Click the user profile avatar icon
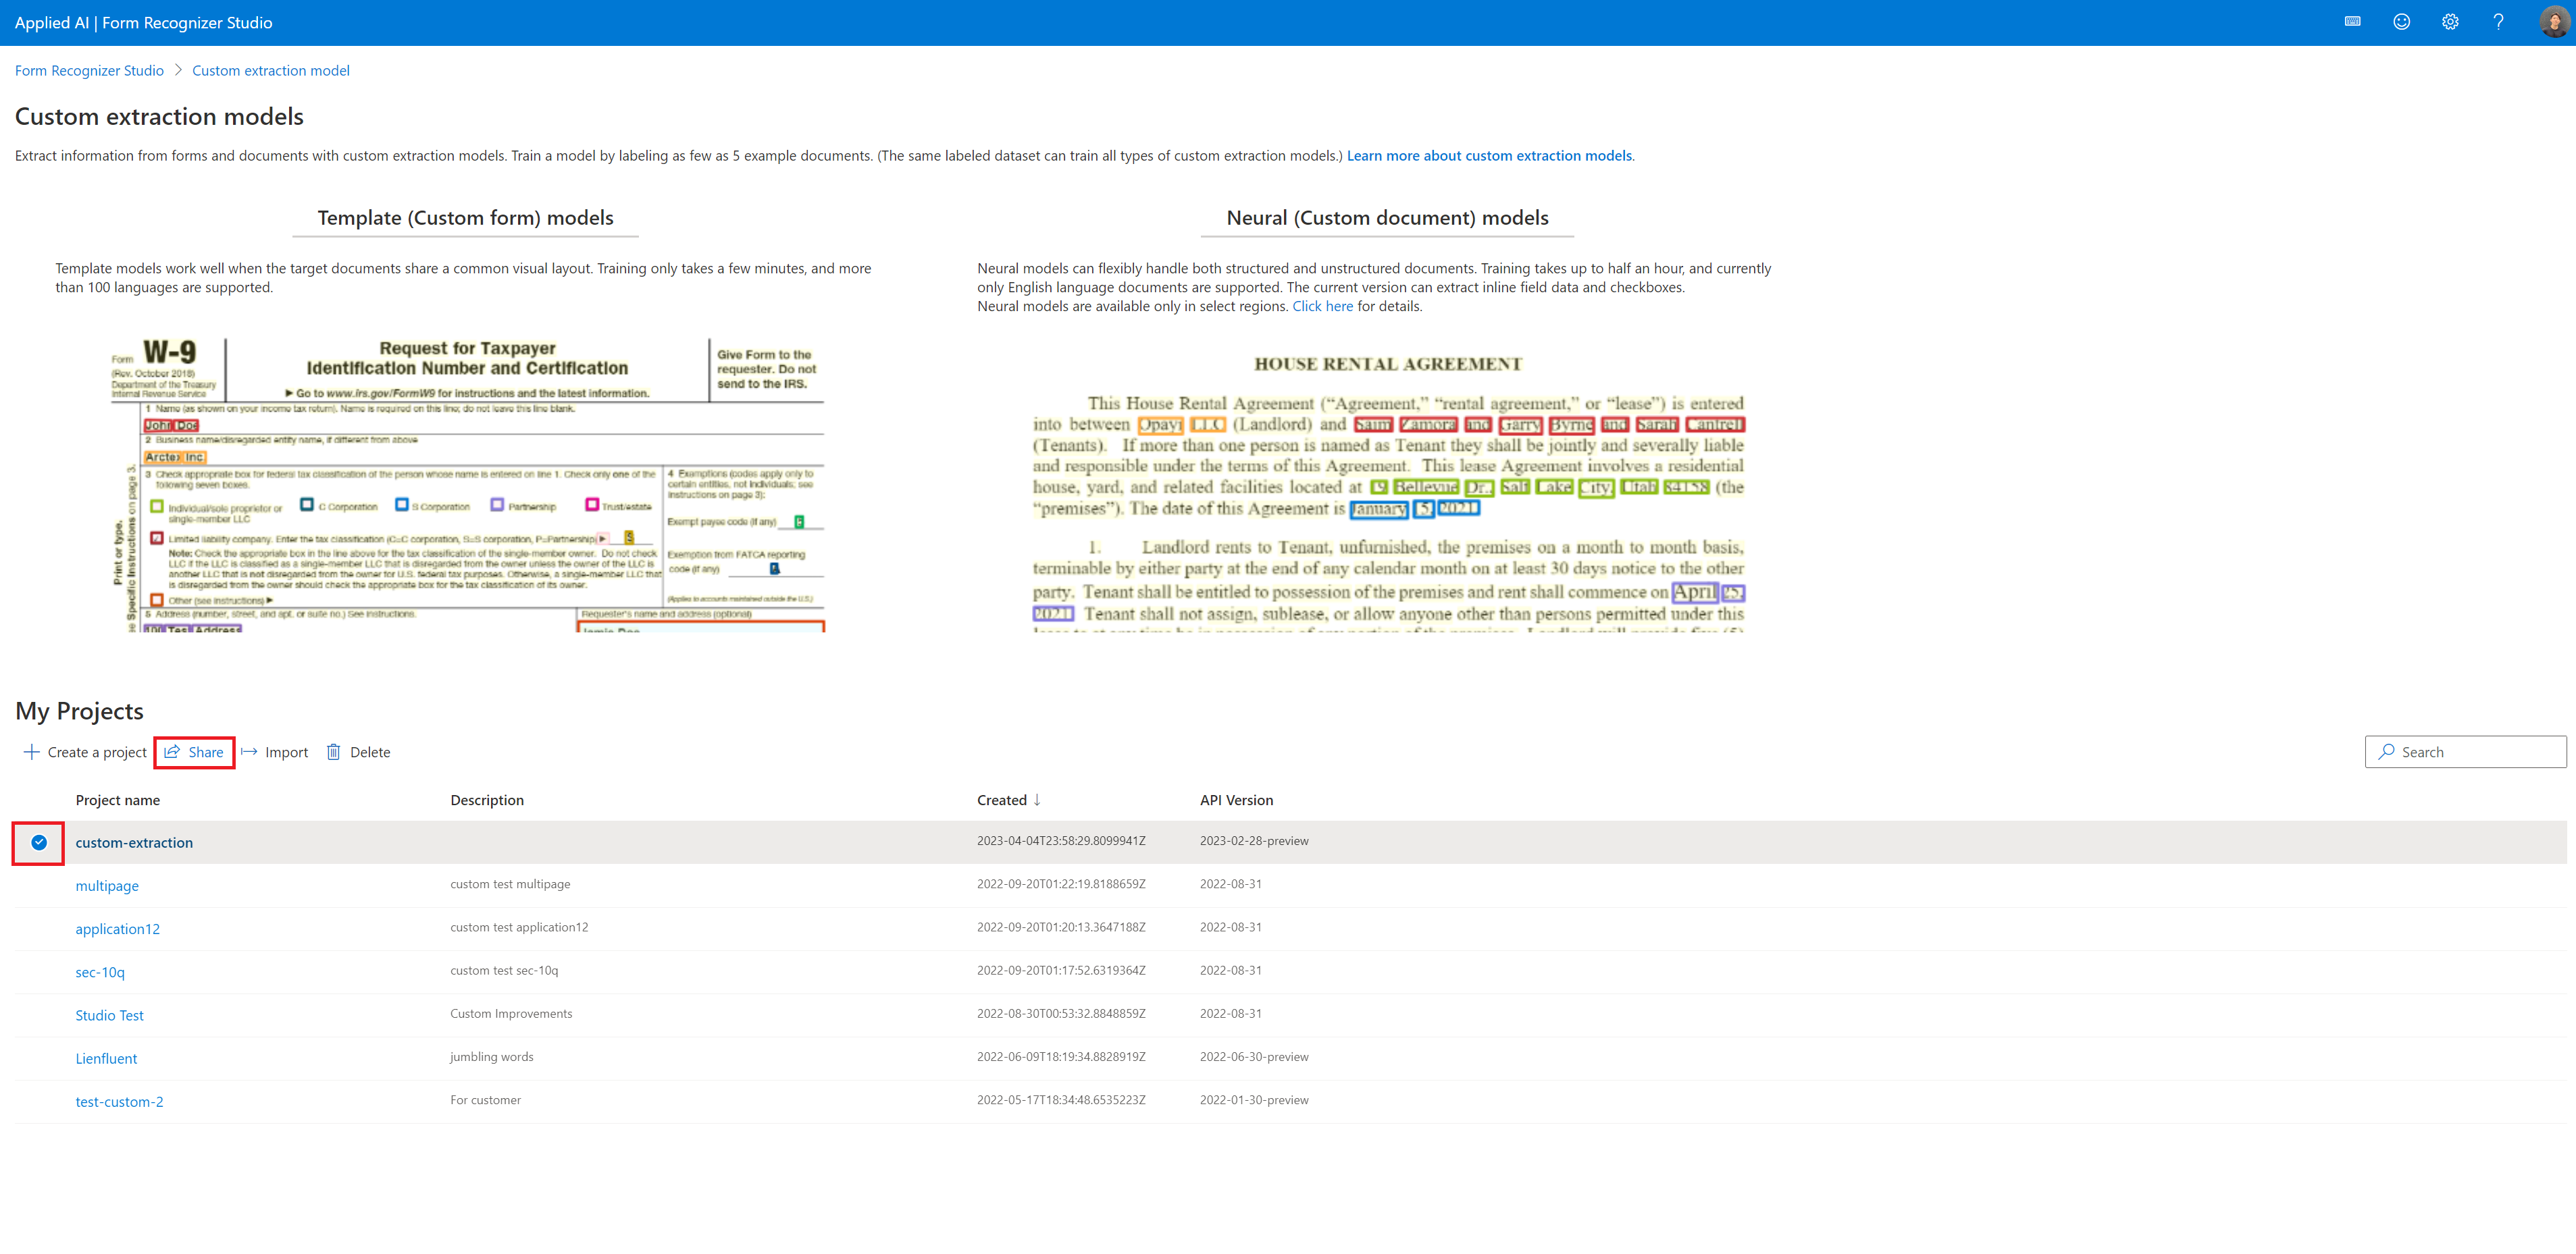 (x=2548, y=22)
